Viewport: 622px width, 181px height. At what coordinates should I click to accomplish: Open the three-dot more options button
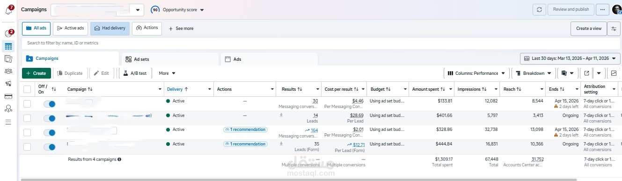click(x=602, y=9)
